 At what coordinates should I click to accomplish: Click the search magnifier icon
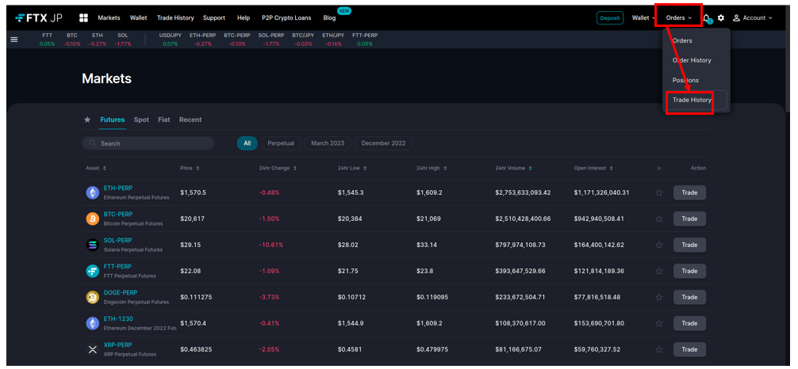pyautogui.click(x=93, y=143)
